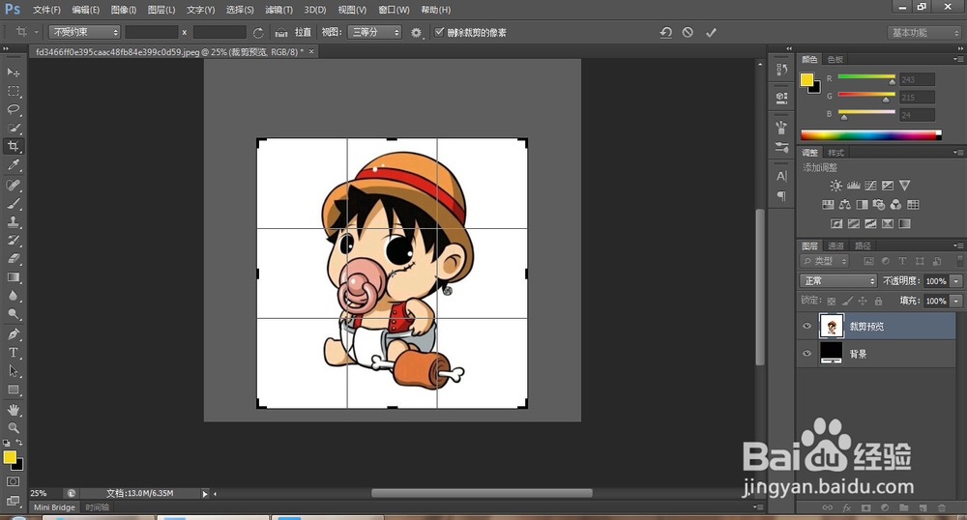Open the opacity 100% dropdown arrow
The height and width of the screenshot is (520, 967).
(x=956, y=281)
